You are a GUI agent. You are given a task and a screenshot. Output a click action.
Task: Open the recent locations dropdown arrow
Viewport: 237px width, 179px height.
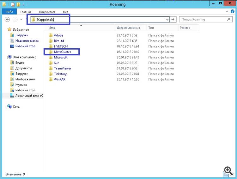[21, 19]
